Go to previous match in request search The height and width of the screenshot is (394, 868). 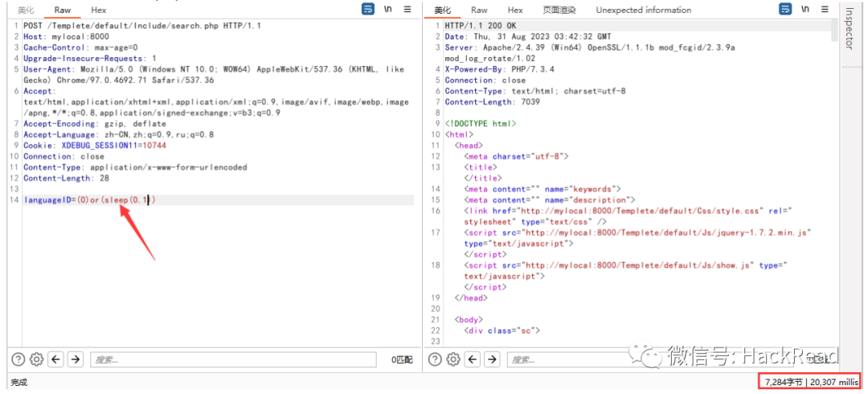click(55, 359)
